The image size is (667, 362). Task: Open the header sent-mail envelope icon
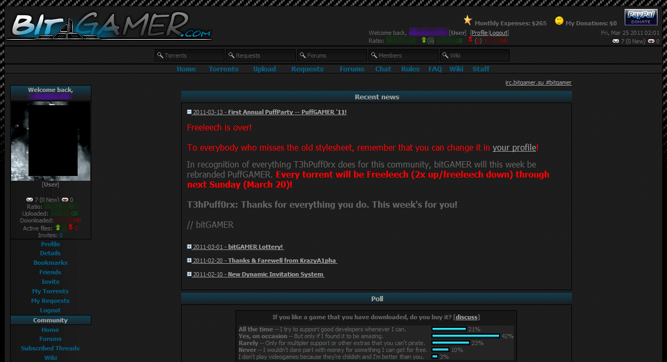651,41
